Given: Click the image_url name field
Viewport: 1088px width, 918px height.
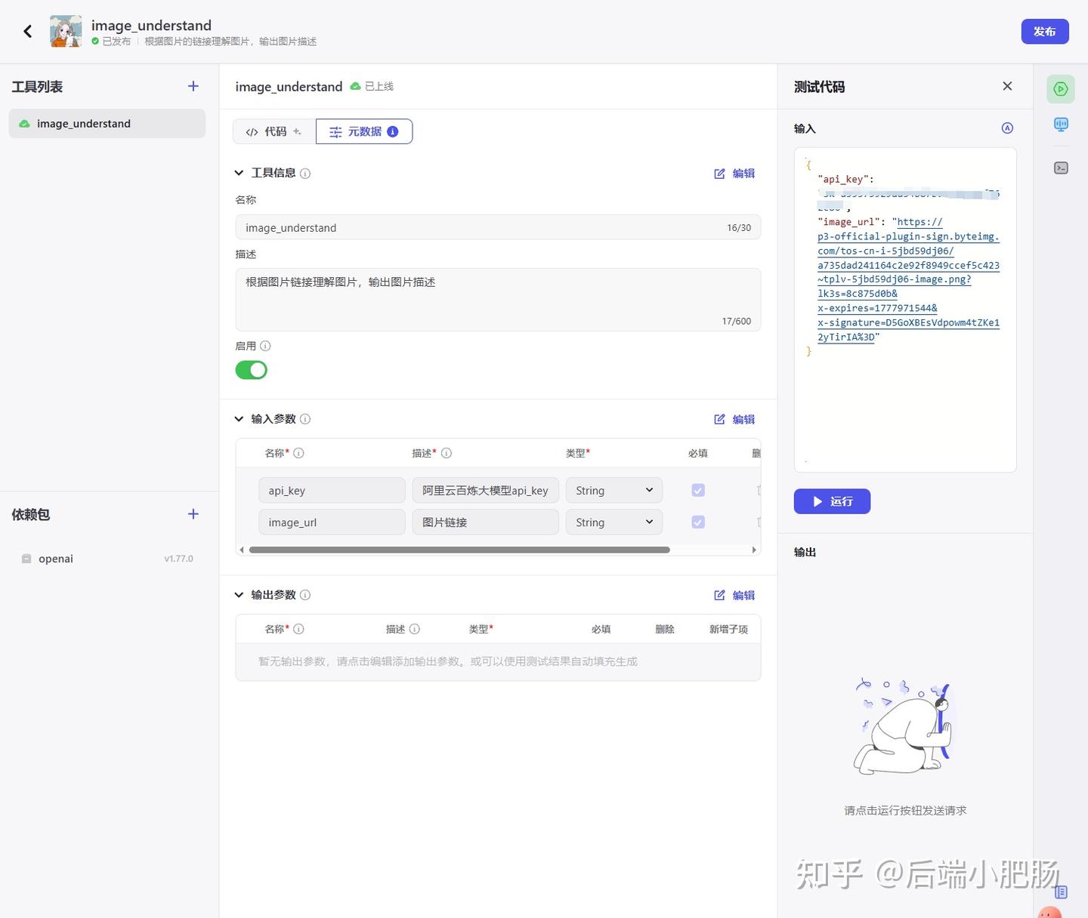Looking at the screenshot, I should (332, 522).
